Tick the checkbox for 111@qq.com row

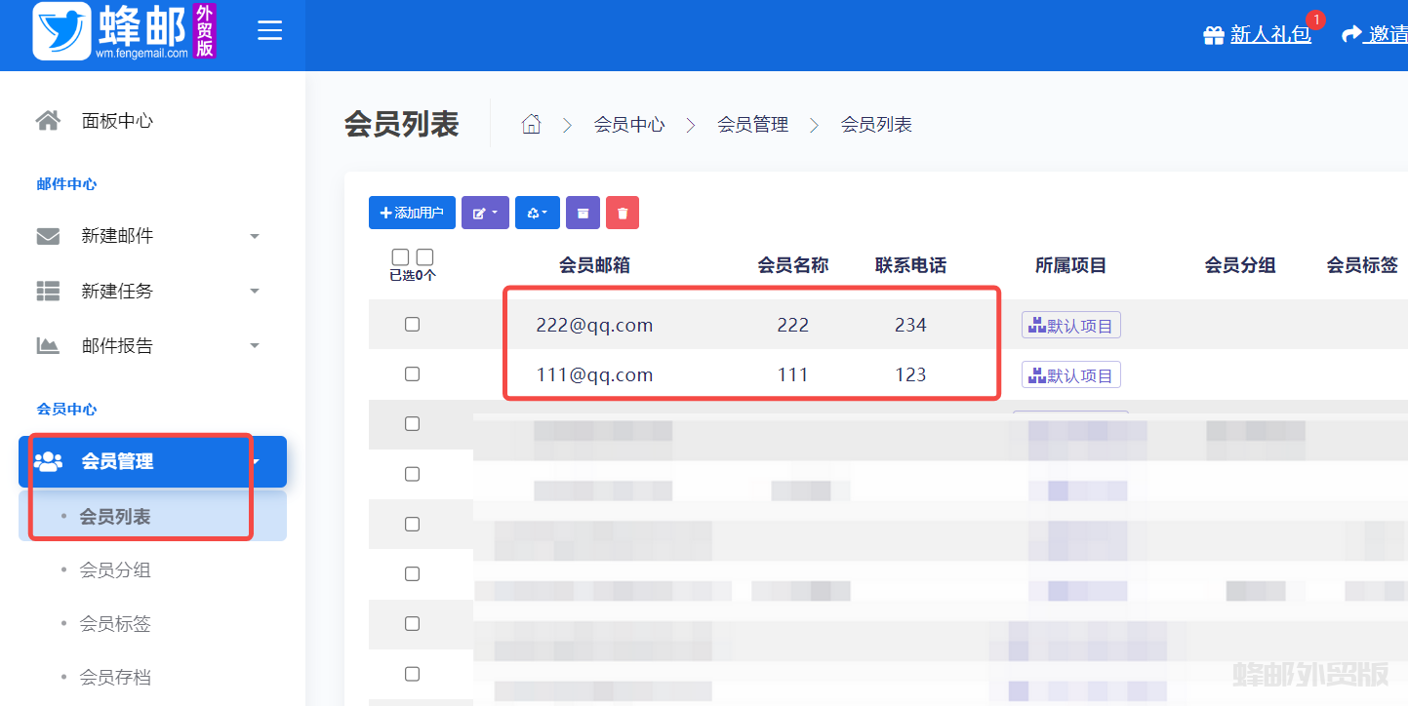coord(412,373)
